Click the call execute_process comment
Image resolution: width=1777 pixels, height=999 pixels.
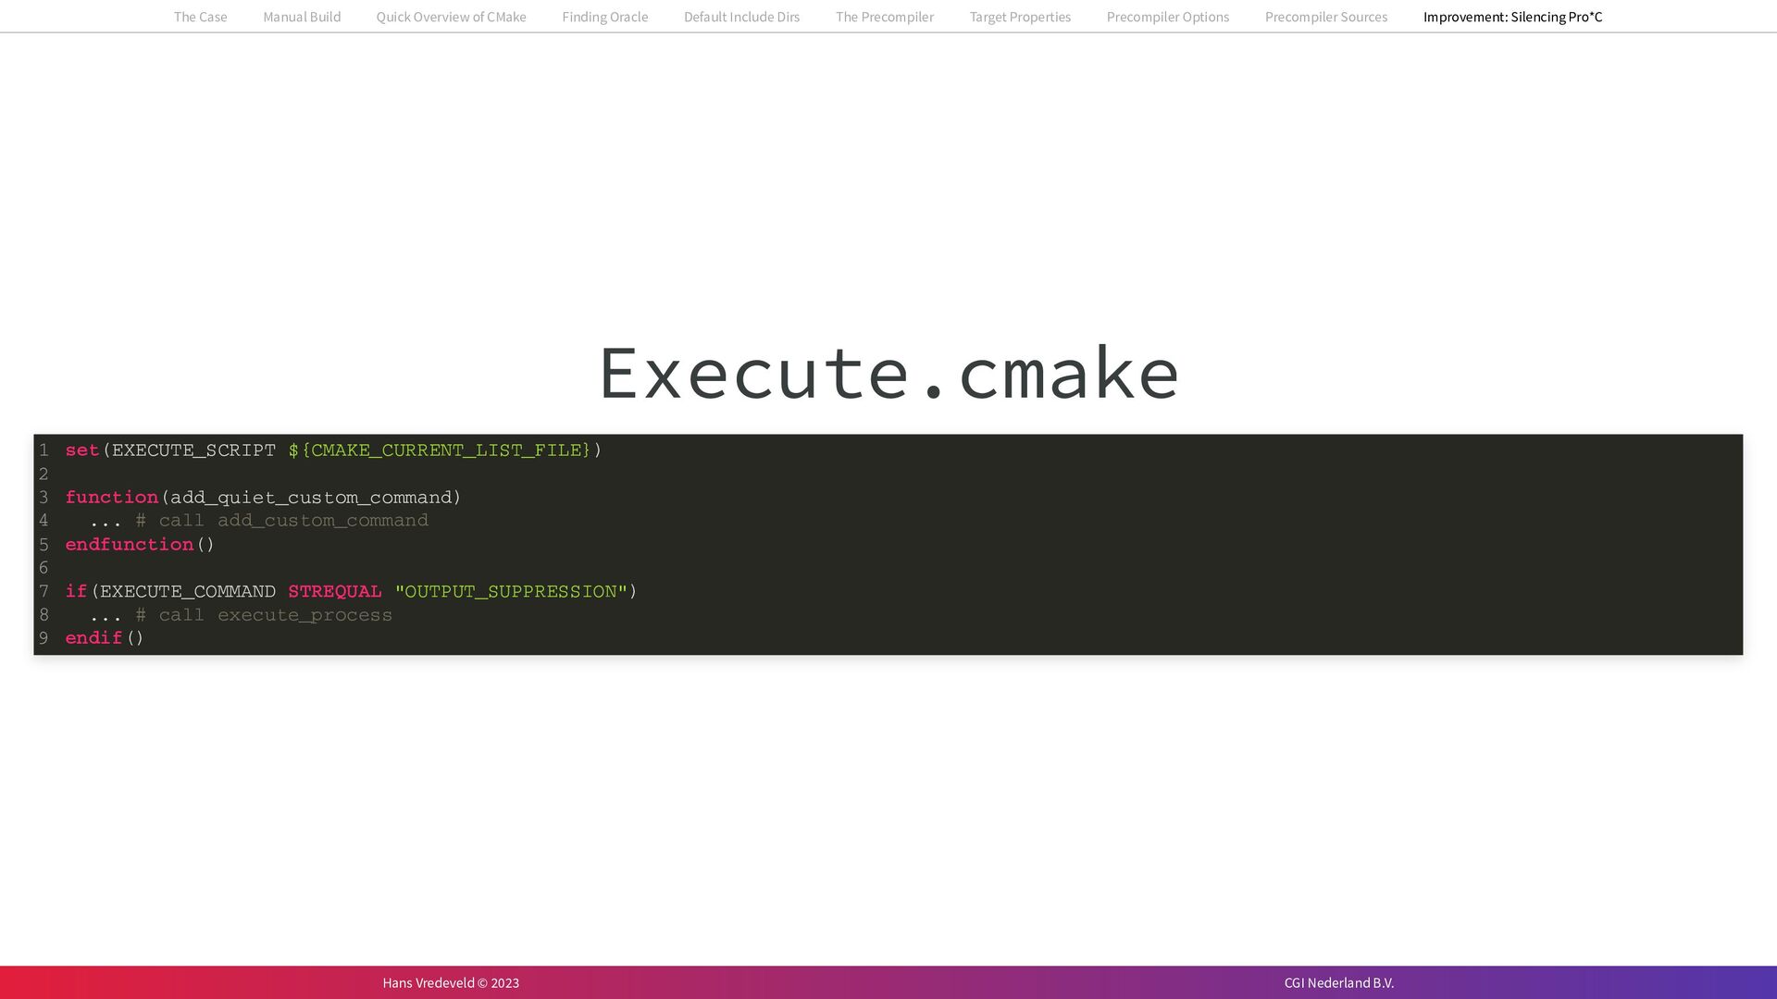(x=264, y=615)
